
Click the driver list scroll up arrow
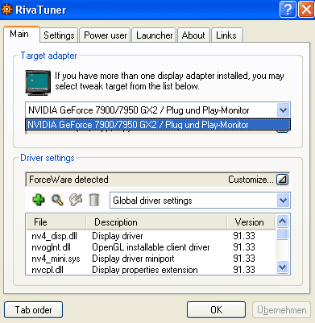click(283, 222)
